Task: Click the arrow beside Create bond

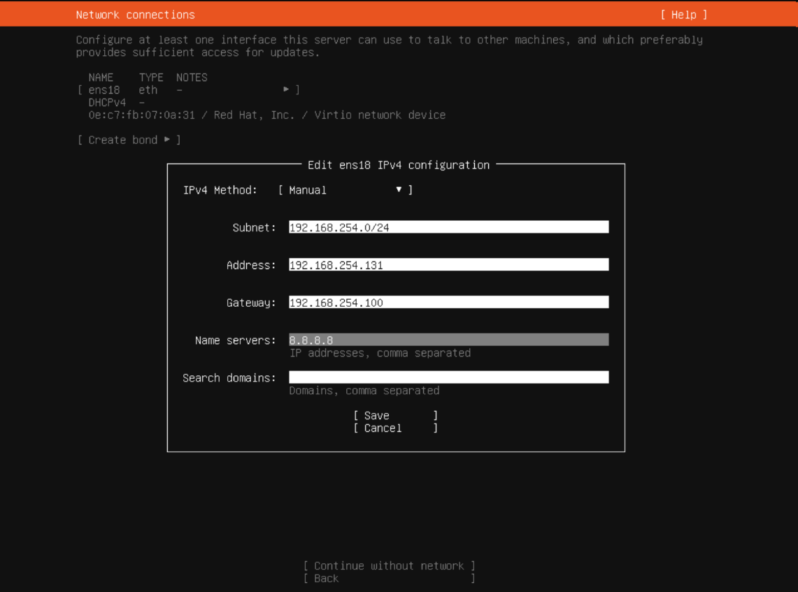Action: coord(167,140)
